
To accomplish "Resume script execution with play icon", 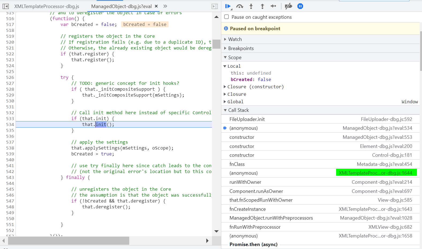I will 228,6.
